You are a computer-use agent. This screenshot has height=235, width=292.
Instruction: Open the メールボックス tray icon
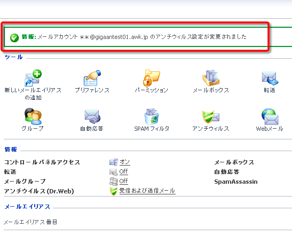pos(211,78)
